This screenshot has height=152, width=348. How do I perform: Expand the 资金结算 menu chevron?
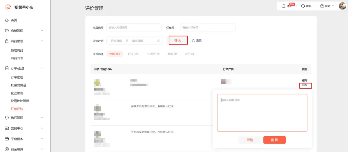click(42, 149)
